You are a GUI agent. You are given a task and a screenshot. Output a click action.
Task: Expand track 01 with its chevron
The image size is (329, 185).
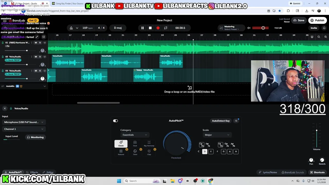coord(44,43)
